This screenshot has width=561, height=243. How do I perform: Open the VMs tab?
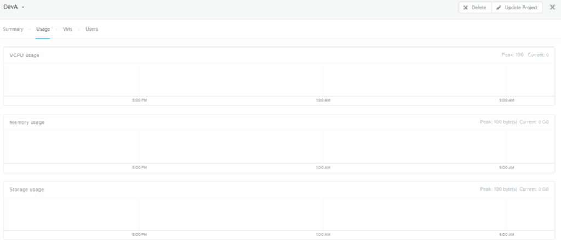[67, 29]
